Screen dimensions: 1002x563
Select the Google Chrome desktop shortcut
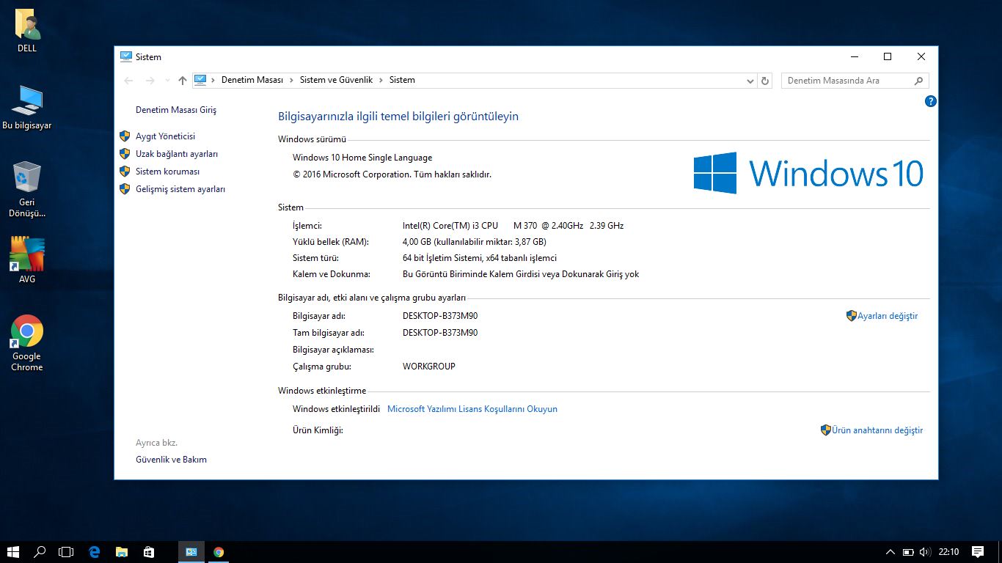(x=27, y=343)
